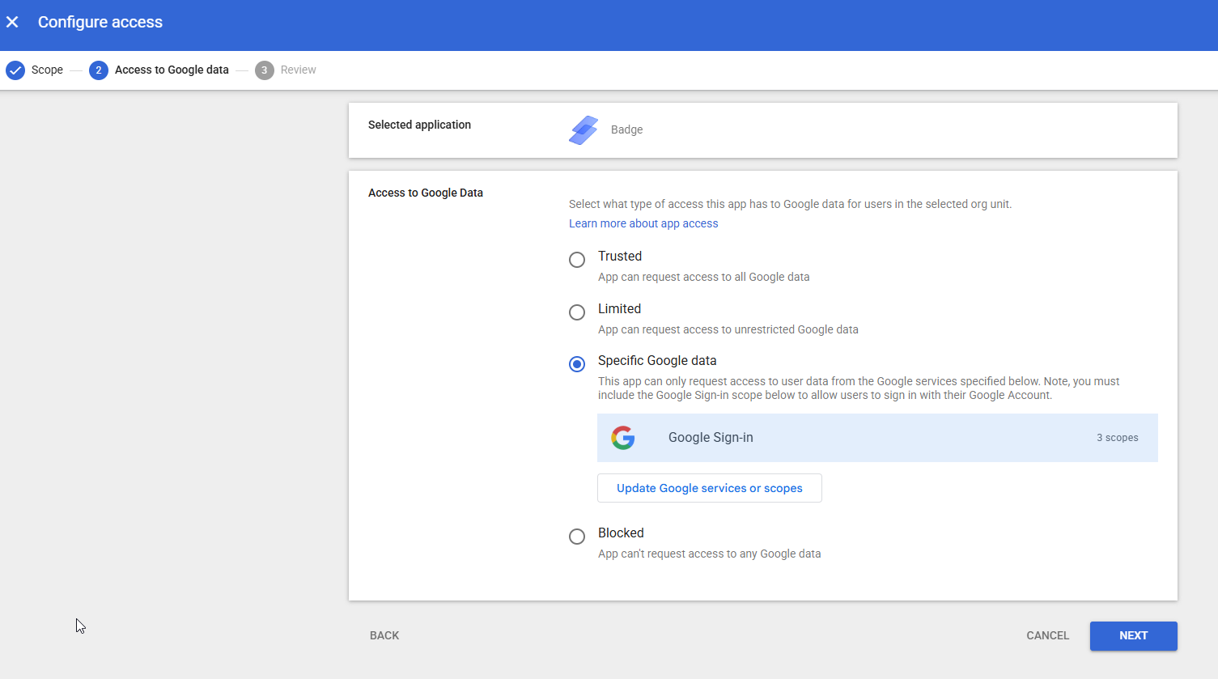Select the Access to Google data step
The width and height of the screenshot is (1218, 679).
tap(172, 70)
